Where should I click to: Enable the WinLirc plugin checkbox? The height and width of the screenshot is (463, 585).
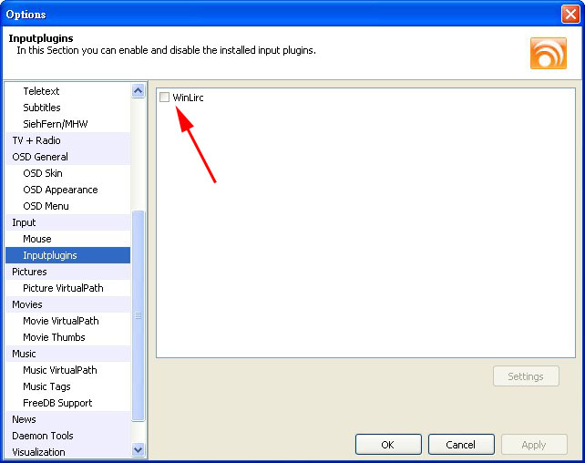click(164, 98)
